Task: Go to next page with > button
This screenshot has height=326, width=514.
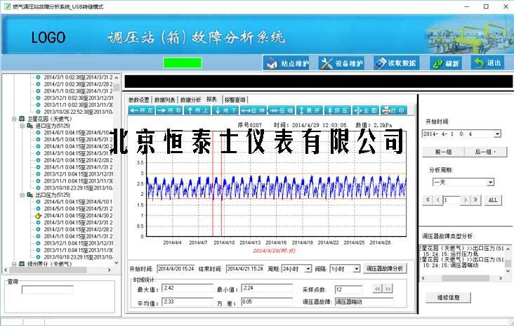Action: (465, 200)
